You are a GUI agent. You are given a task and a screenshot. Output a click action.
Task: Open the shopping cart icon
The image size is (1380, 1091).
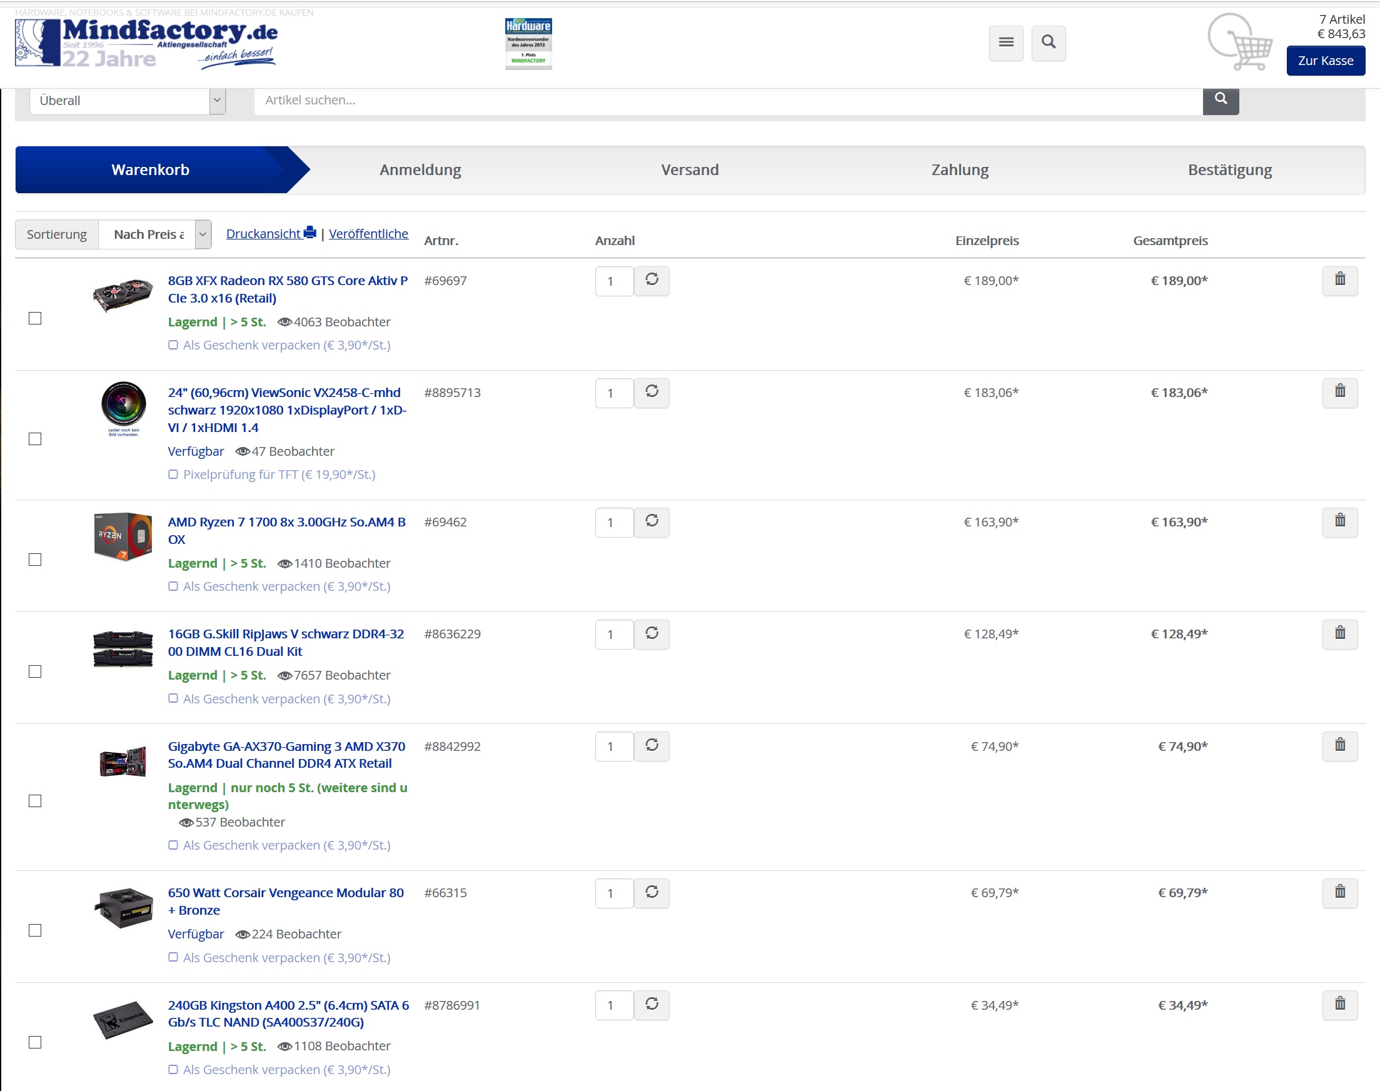tap(1239, 42)
